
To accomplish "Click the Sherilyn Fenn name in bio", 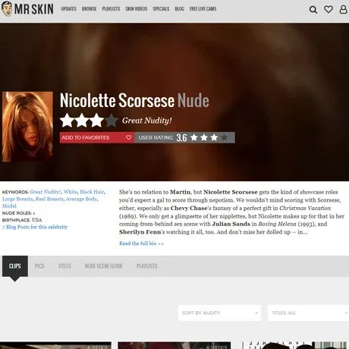I will pos(140,232).
